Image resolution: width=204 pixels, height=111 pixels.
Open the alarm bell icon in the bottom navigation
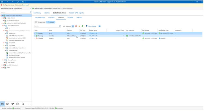[23, 104]
